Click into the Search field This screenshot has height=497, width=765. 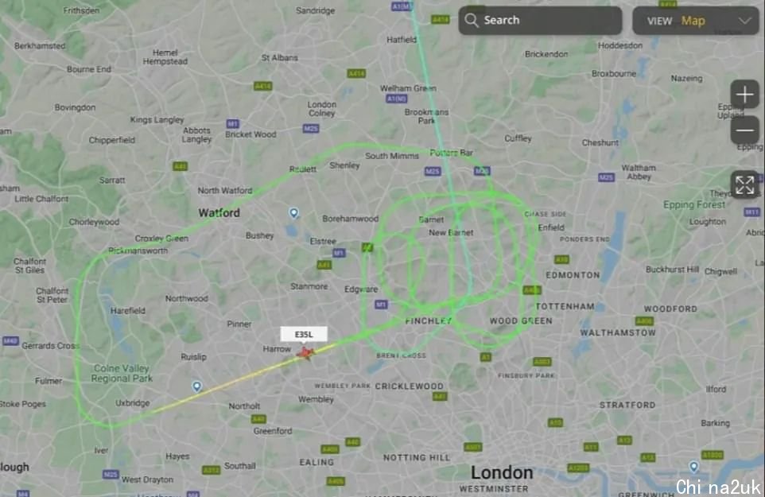pos(540,20)
